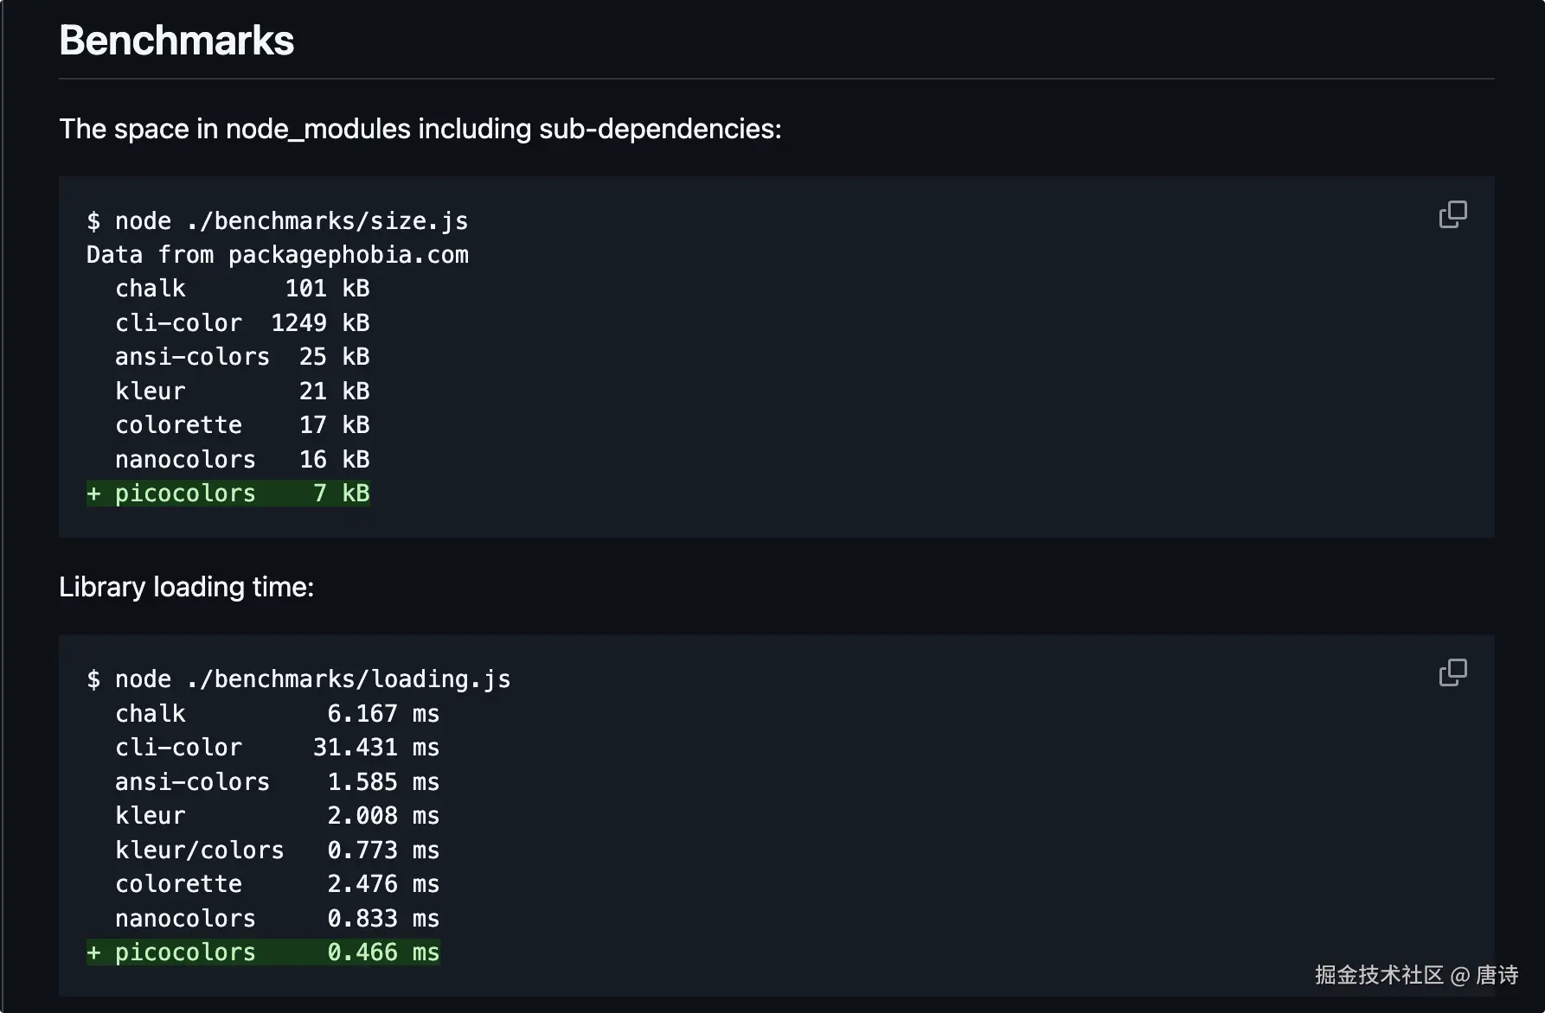Click the nanocolors 16 kB size row
Screen dimensions: 1545x1013
coord(242,460)
